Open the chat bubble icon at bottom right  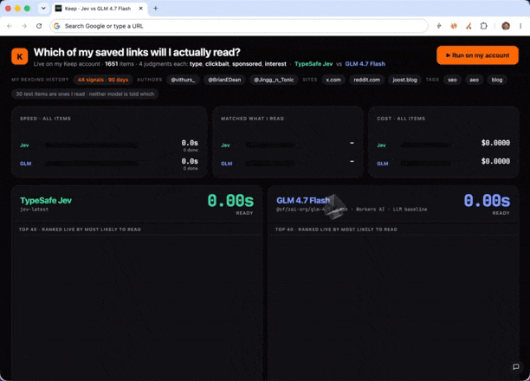(516, 367)
